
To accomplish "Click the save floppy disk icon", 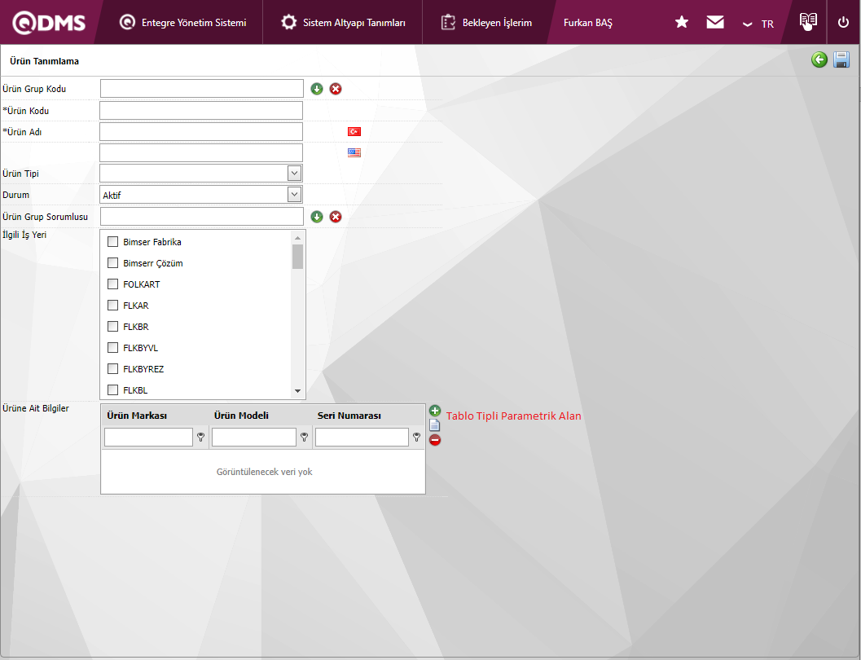I will tap(841, 59).
